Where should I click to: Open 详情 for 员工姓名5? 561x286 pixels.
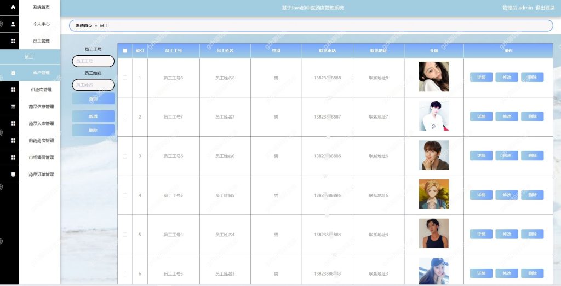[481, 195]
